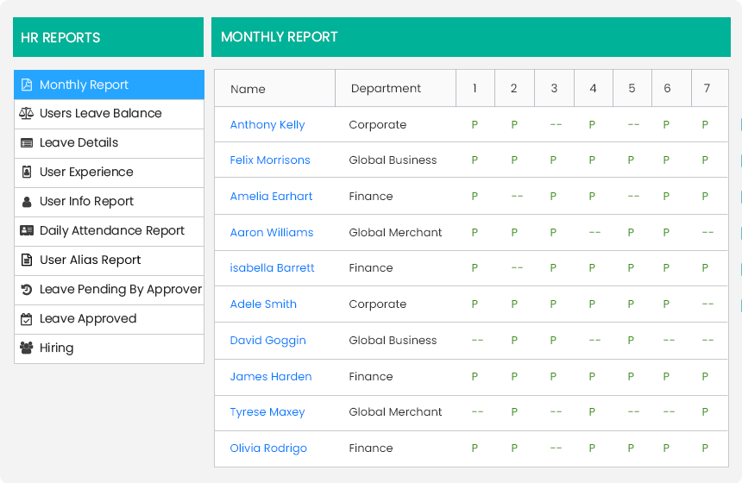The width and height of the screenshot is (742, 483).
Task: Click David Goggin's day 5 present mark
Action: (631, 341)
